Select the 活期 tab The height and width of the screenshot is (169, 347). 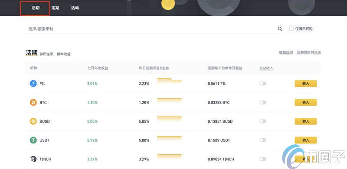(36, 8)
